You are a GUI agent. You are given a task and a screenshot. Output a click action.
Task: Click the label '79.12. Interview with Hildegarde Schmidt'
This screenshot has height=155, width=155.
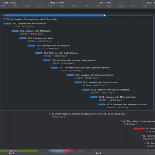[x=127, y=105]
